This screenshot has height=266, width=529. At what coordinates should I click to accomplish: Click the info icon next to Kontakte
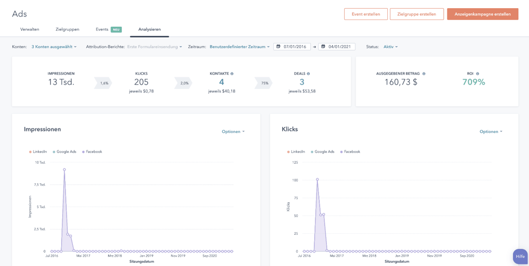click(232, 74)
